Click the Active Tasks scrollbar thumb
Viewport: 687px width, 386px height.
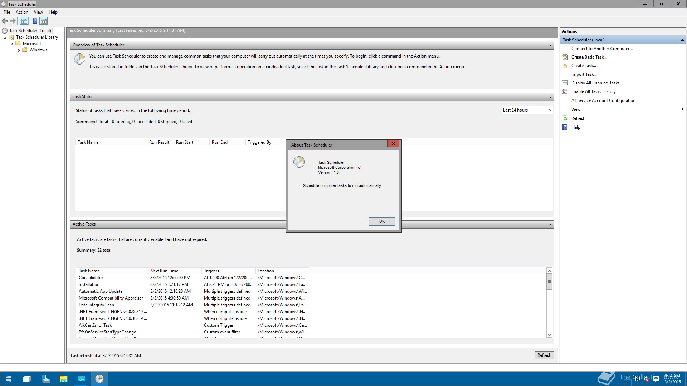click(549, 282)
